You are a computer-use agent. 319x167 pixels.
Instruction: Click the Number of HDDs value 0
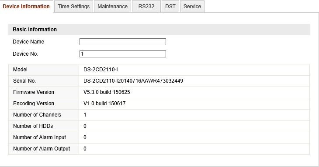85,126
